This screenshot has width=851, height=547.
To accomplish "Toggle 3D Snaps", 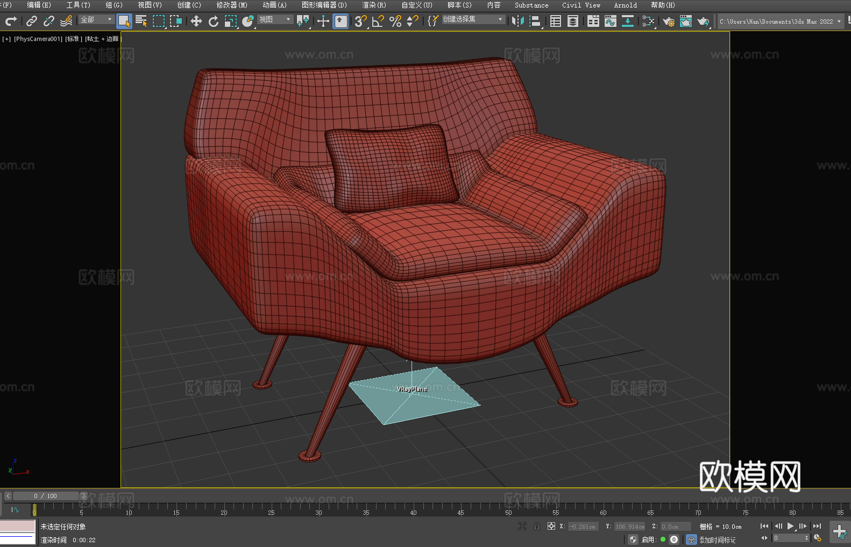I will [361, 22].
